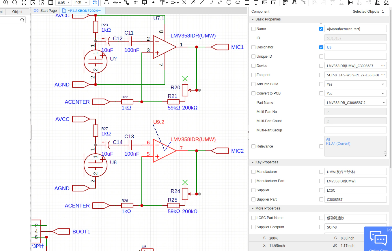Tick the checkbox left of Footprint
392x251 pixels.
[x=253, y=75]
